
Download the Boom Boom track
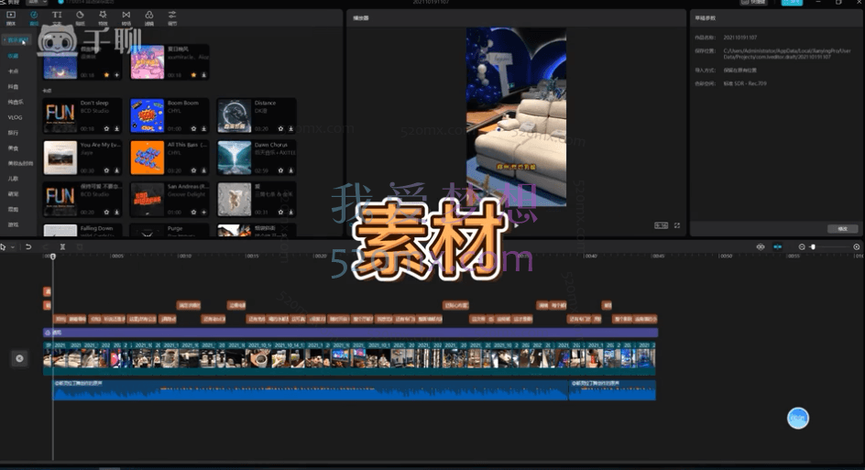click(x=203, y=129)
